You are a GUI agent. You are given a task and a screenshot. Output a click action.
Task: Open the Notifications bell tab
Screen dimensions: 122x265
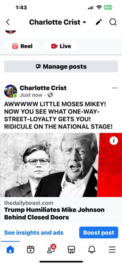pyautogui.click(x=92, y=249)
